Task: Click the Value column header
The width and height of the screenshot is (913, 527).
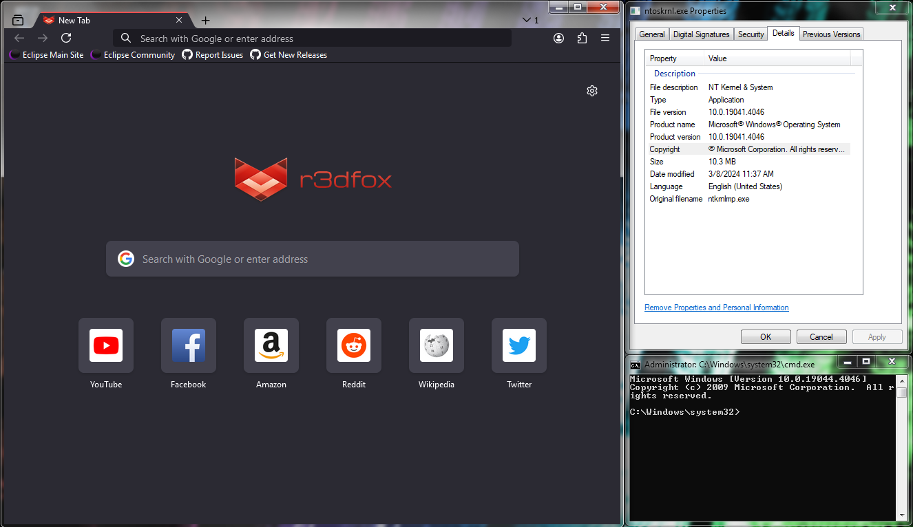Action: (x=778, y=58)
